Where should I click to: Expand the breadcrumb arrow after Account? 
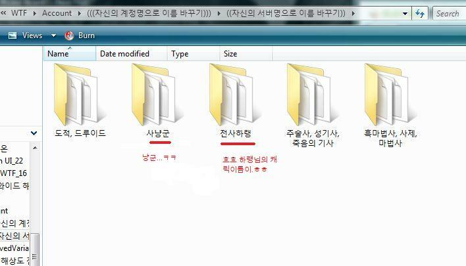click(80, 13)
